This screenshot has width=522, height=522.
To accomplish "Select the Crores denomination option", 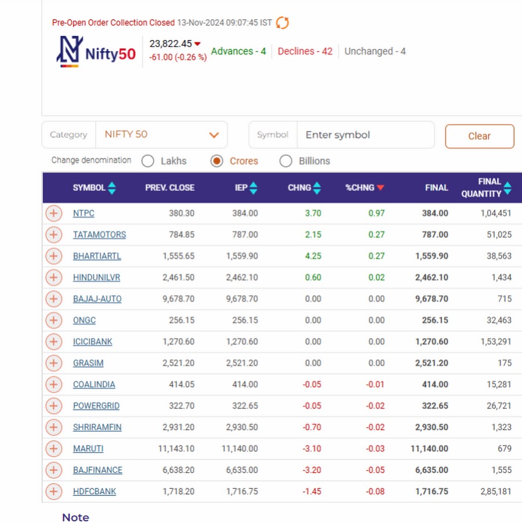I will [x=217, y=161].
